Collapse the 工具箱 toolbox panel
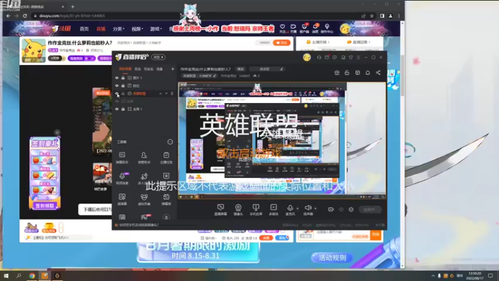The width and height of the screenshot is (499, 281). (x=170, y=142)
